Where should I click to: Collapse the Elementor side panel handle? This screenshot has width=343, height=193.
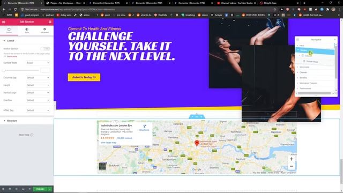(55, 106)
